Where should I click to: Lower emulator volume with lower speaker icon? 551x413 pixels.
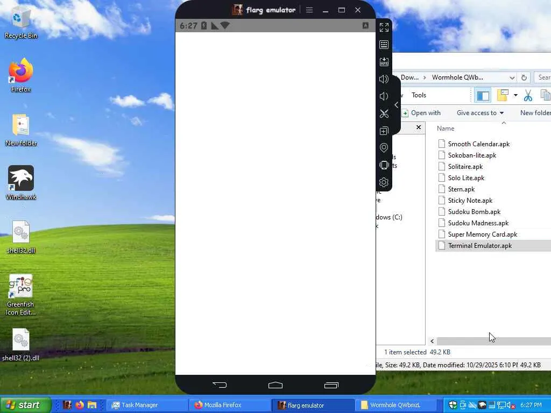[384, 96]
